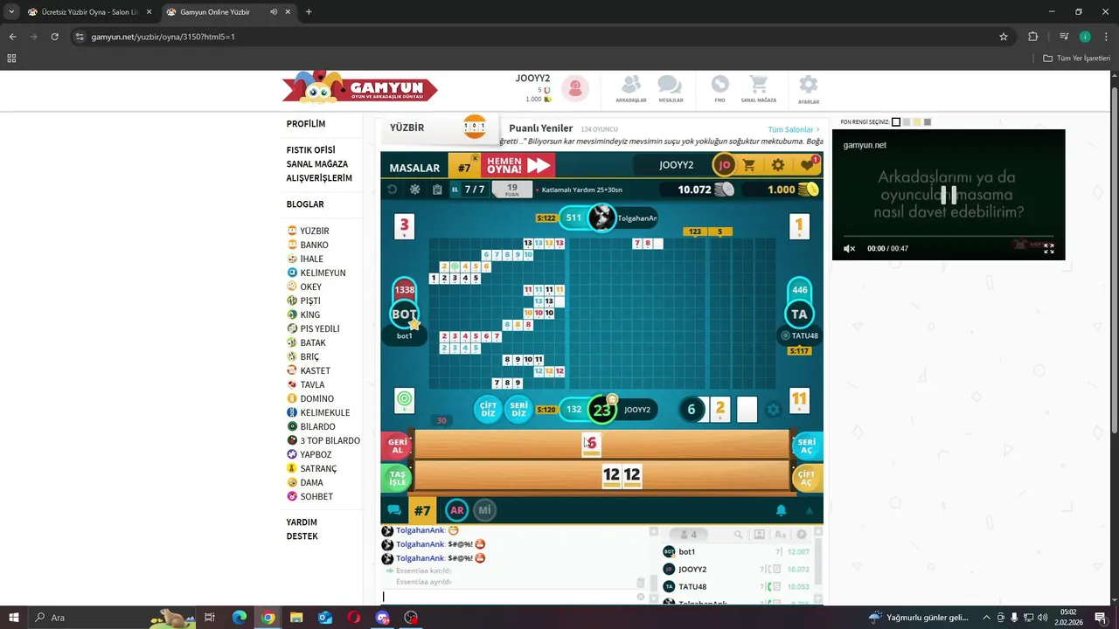
Task: Make the ad video fullscreen
Action: pyautogui.click(x=1048, y=249)
